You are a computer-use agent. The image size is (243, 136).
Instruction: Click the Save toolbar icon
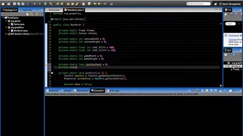[x=14, y=4]
